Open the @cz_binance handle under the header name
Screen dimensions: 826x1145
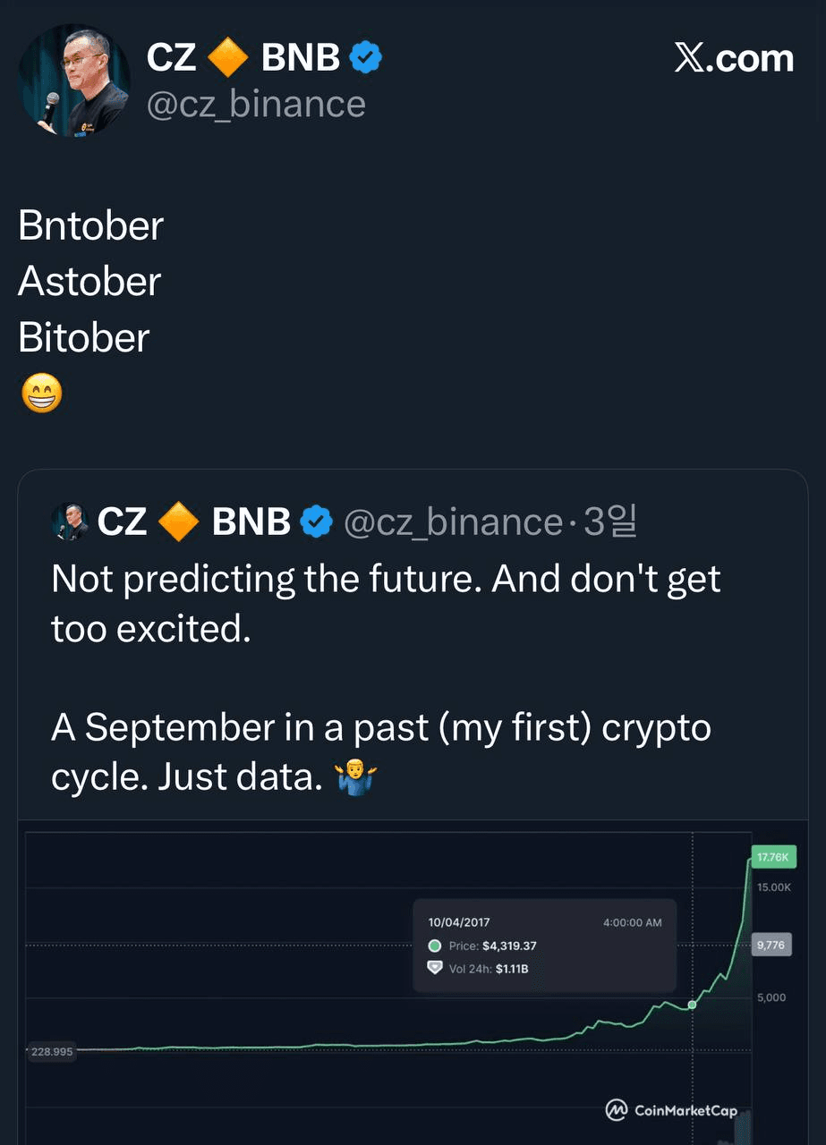(256, 105)
